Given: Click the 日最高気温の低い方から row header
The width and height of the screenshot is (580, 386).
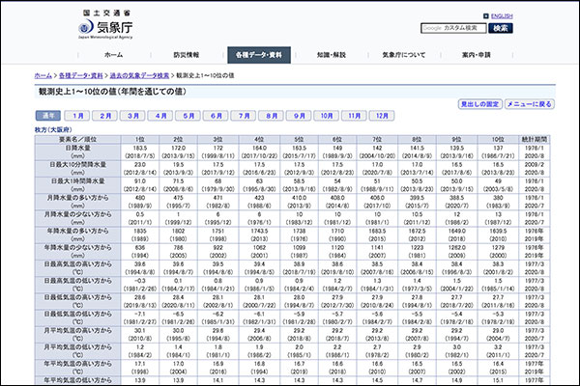Looking at the screenshot, I should coord(77,285).
